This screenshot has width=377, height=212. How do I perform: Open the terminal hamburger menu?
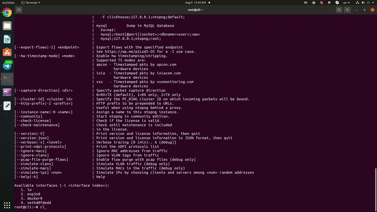(x=347, y=10)
